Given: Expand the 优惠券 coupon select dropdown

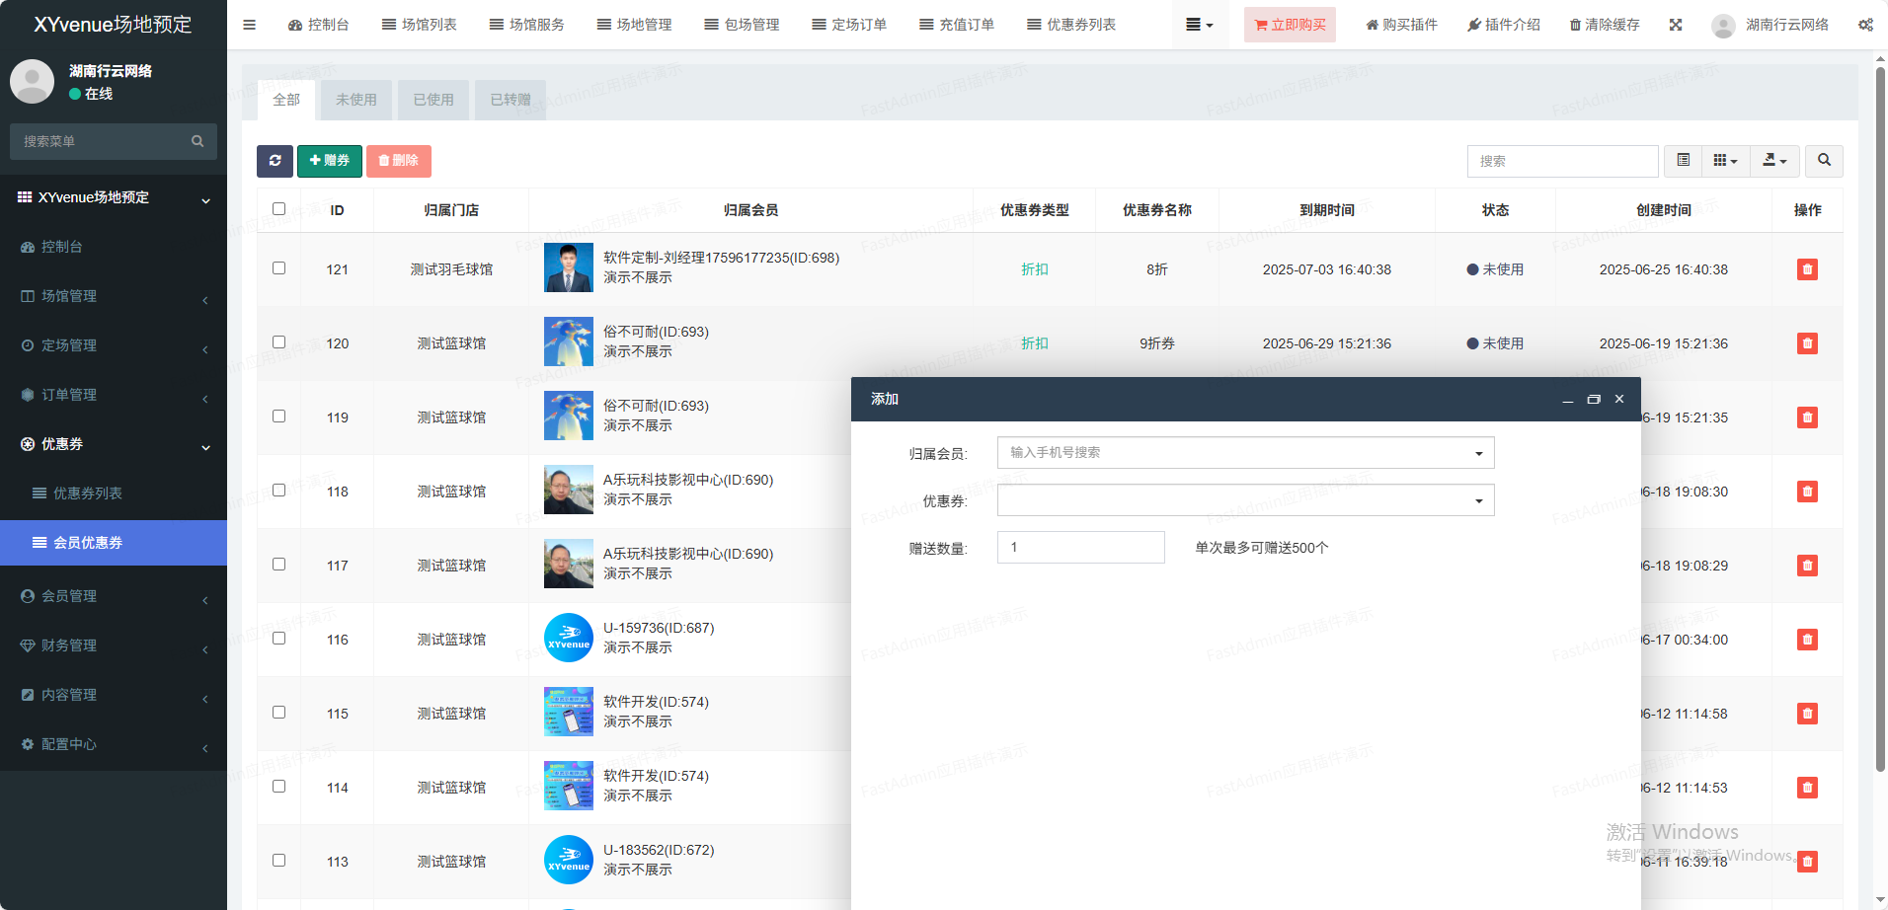Looking at the screenshot, I should point(1244,500).
